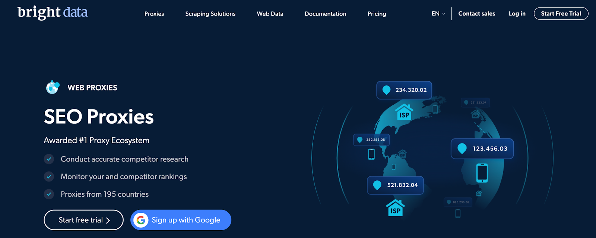Click the 352.153.08 IP address badge
The width and height of the screenshot is (596, 238).
pos(371,140)
